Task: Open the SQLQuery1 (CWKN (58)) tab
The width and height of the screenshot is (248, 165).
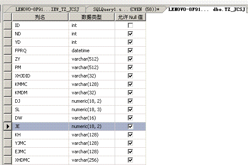Action: pyautogui.click(x=126, y=9)
